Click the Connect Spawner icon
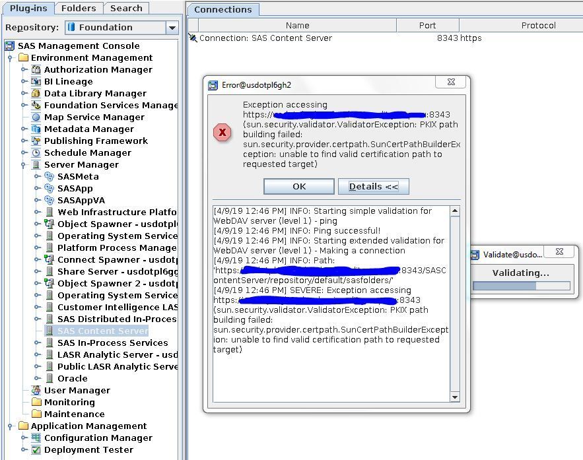Image resolution: width=583 pixels, height=460 pixels. (x=49, y=260)
